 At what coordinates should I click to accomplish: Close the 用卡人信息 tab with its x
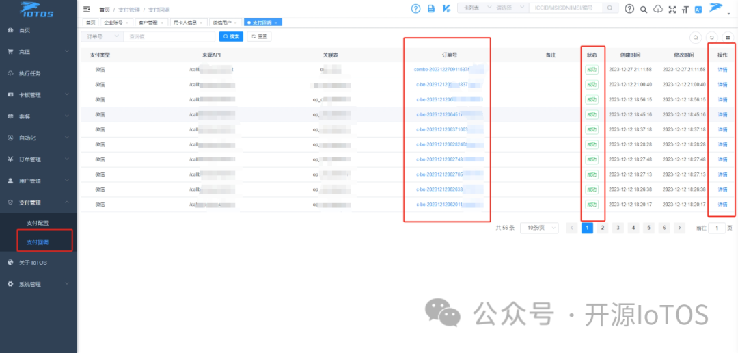click(x=201, y=22)
